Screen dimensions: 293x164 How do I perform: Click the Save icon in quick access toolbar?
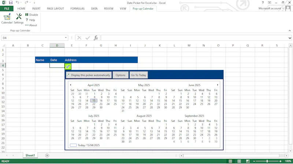pos(11,3)
